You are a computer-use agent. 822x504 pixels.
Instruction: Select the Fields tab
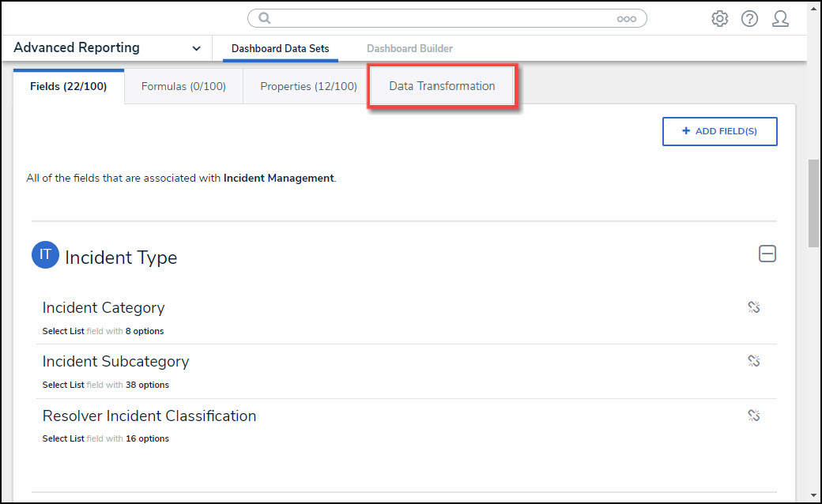68,87
